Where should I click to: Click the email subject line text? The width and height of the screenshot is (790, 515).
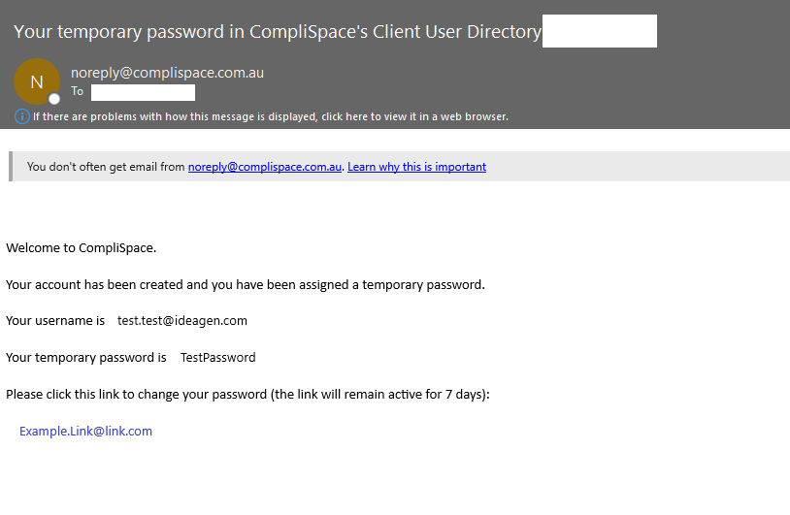click(x=278, y=31)
